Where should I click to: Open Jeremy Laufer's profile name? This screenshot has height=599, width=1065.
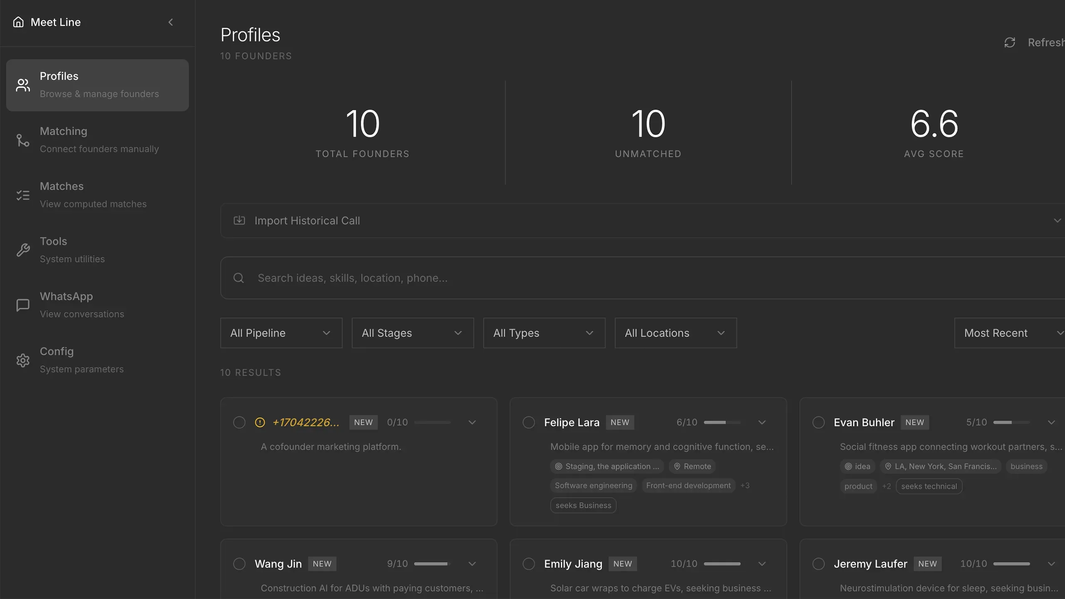pyautogui.click(x=870, y=564)
